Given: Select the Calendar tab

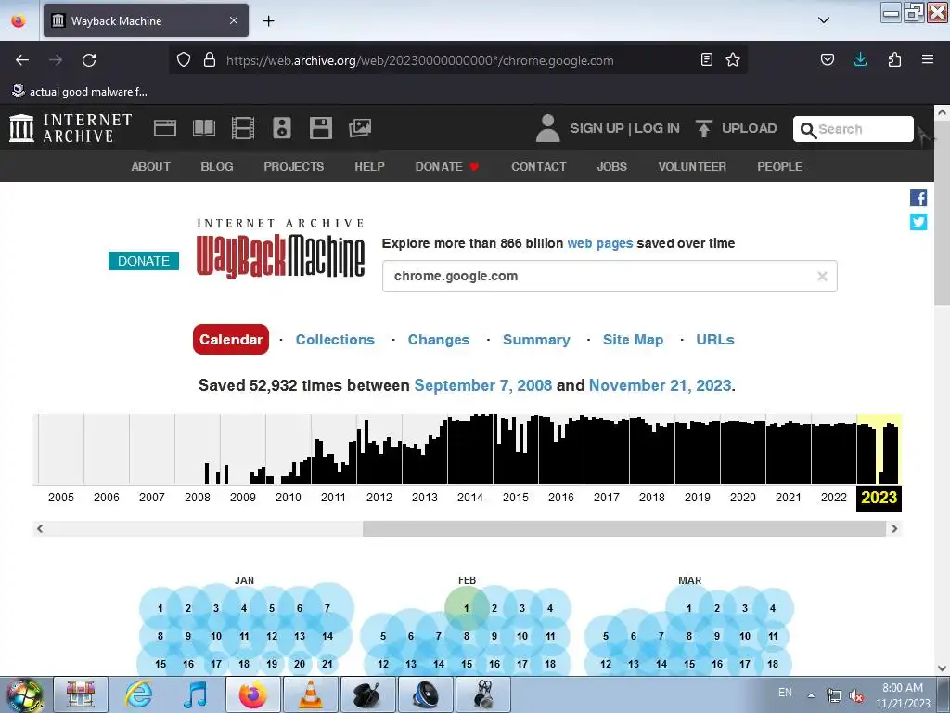Looking at the screenshot, I should click(231, 340).
